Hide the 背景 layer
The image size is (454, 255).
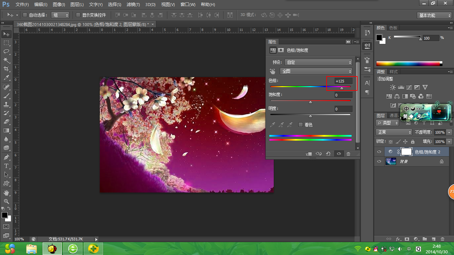[379, 162]
